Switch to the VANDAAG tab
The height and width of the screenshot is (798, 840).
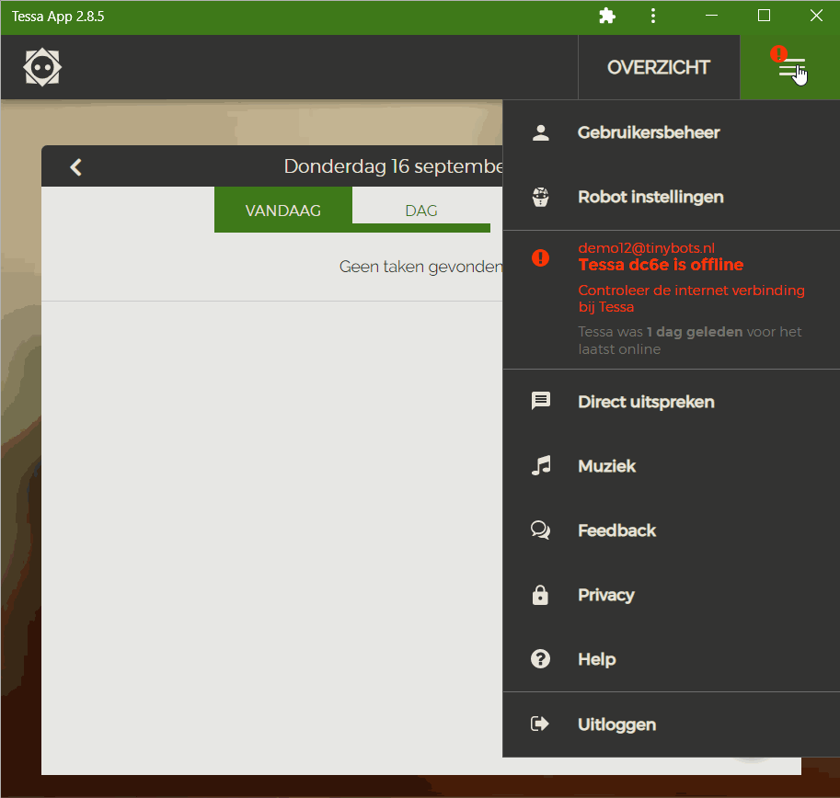click(283, 210)
